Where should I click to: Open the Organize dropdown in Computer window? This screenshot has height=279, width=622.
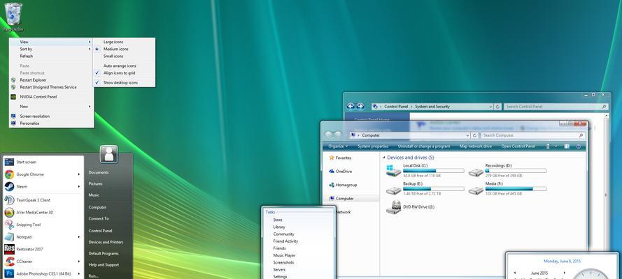[x=338, y=146]
